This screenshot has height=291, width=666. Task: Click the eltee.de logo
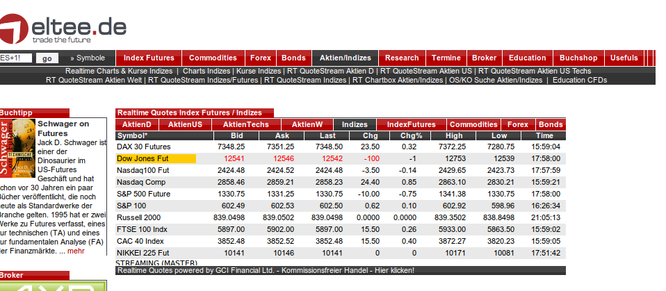pyautogui.click(x=63, y=28)
